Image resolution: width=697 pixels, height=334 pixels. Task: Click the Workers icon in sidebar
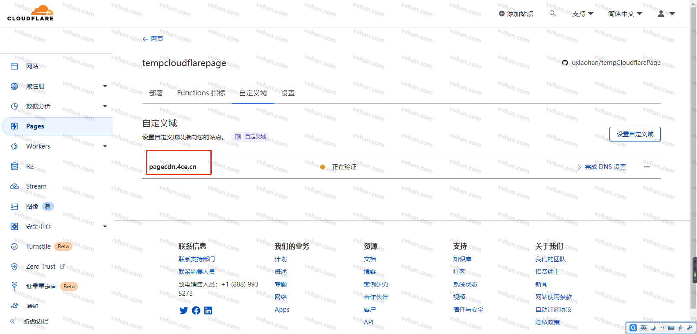(x=14, y=146)
